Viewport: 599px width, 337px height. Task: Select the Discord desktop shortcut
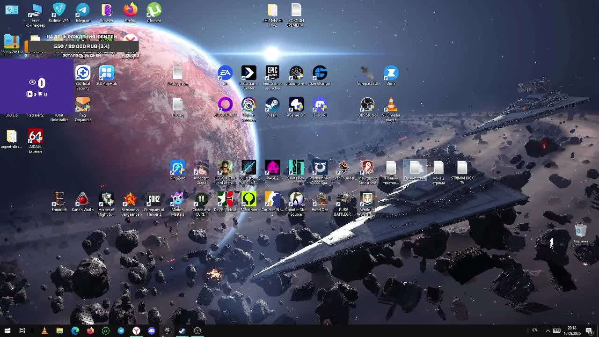[320, 107]
